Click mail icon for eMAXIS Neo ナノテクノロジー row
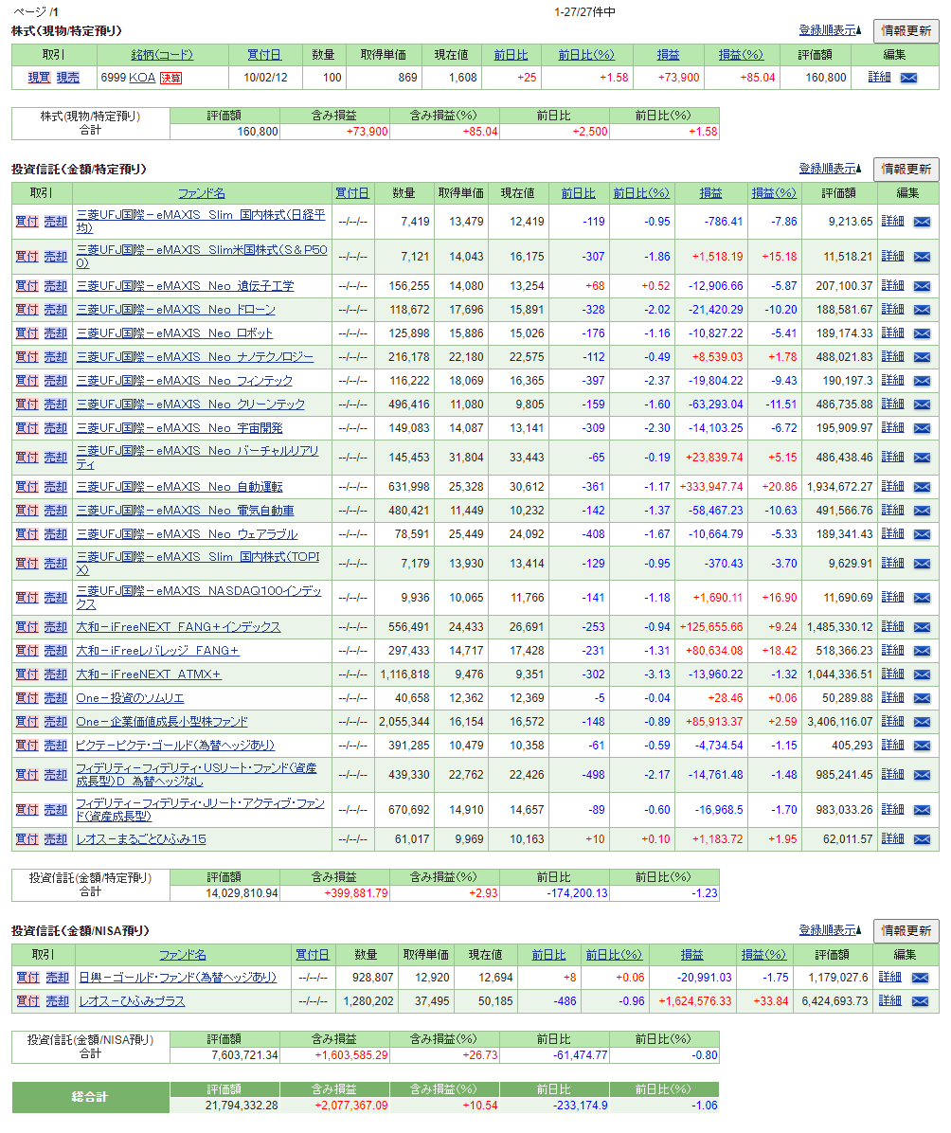Screen dimensions: 951x1133 (922, 358)
